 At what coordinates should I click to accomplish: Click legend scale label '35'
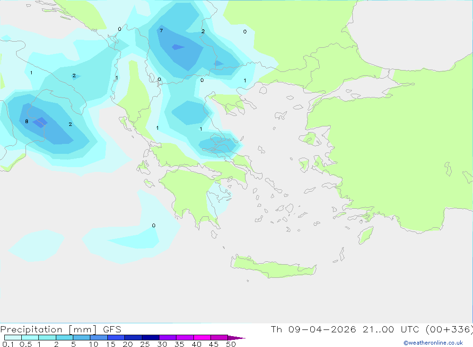pos(179,344)
